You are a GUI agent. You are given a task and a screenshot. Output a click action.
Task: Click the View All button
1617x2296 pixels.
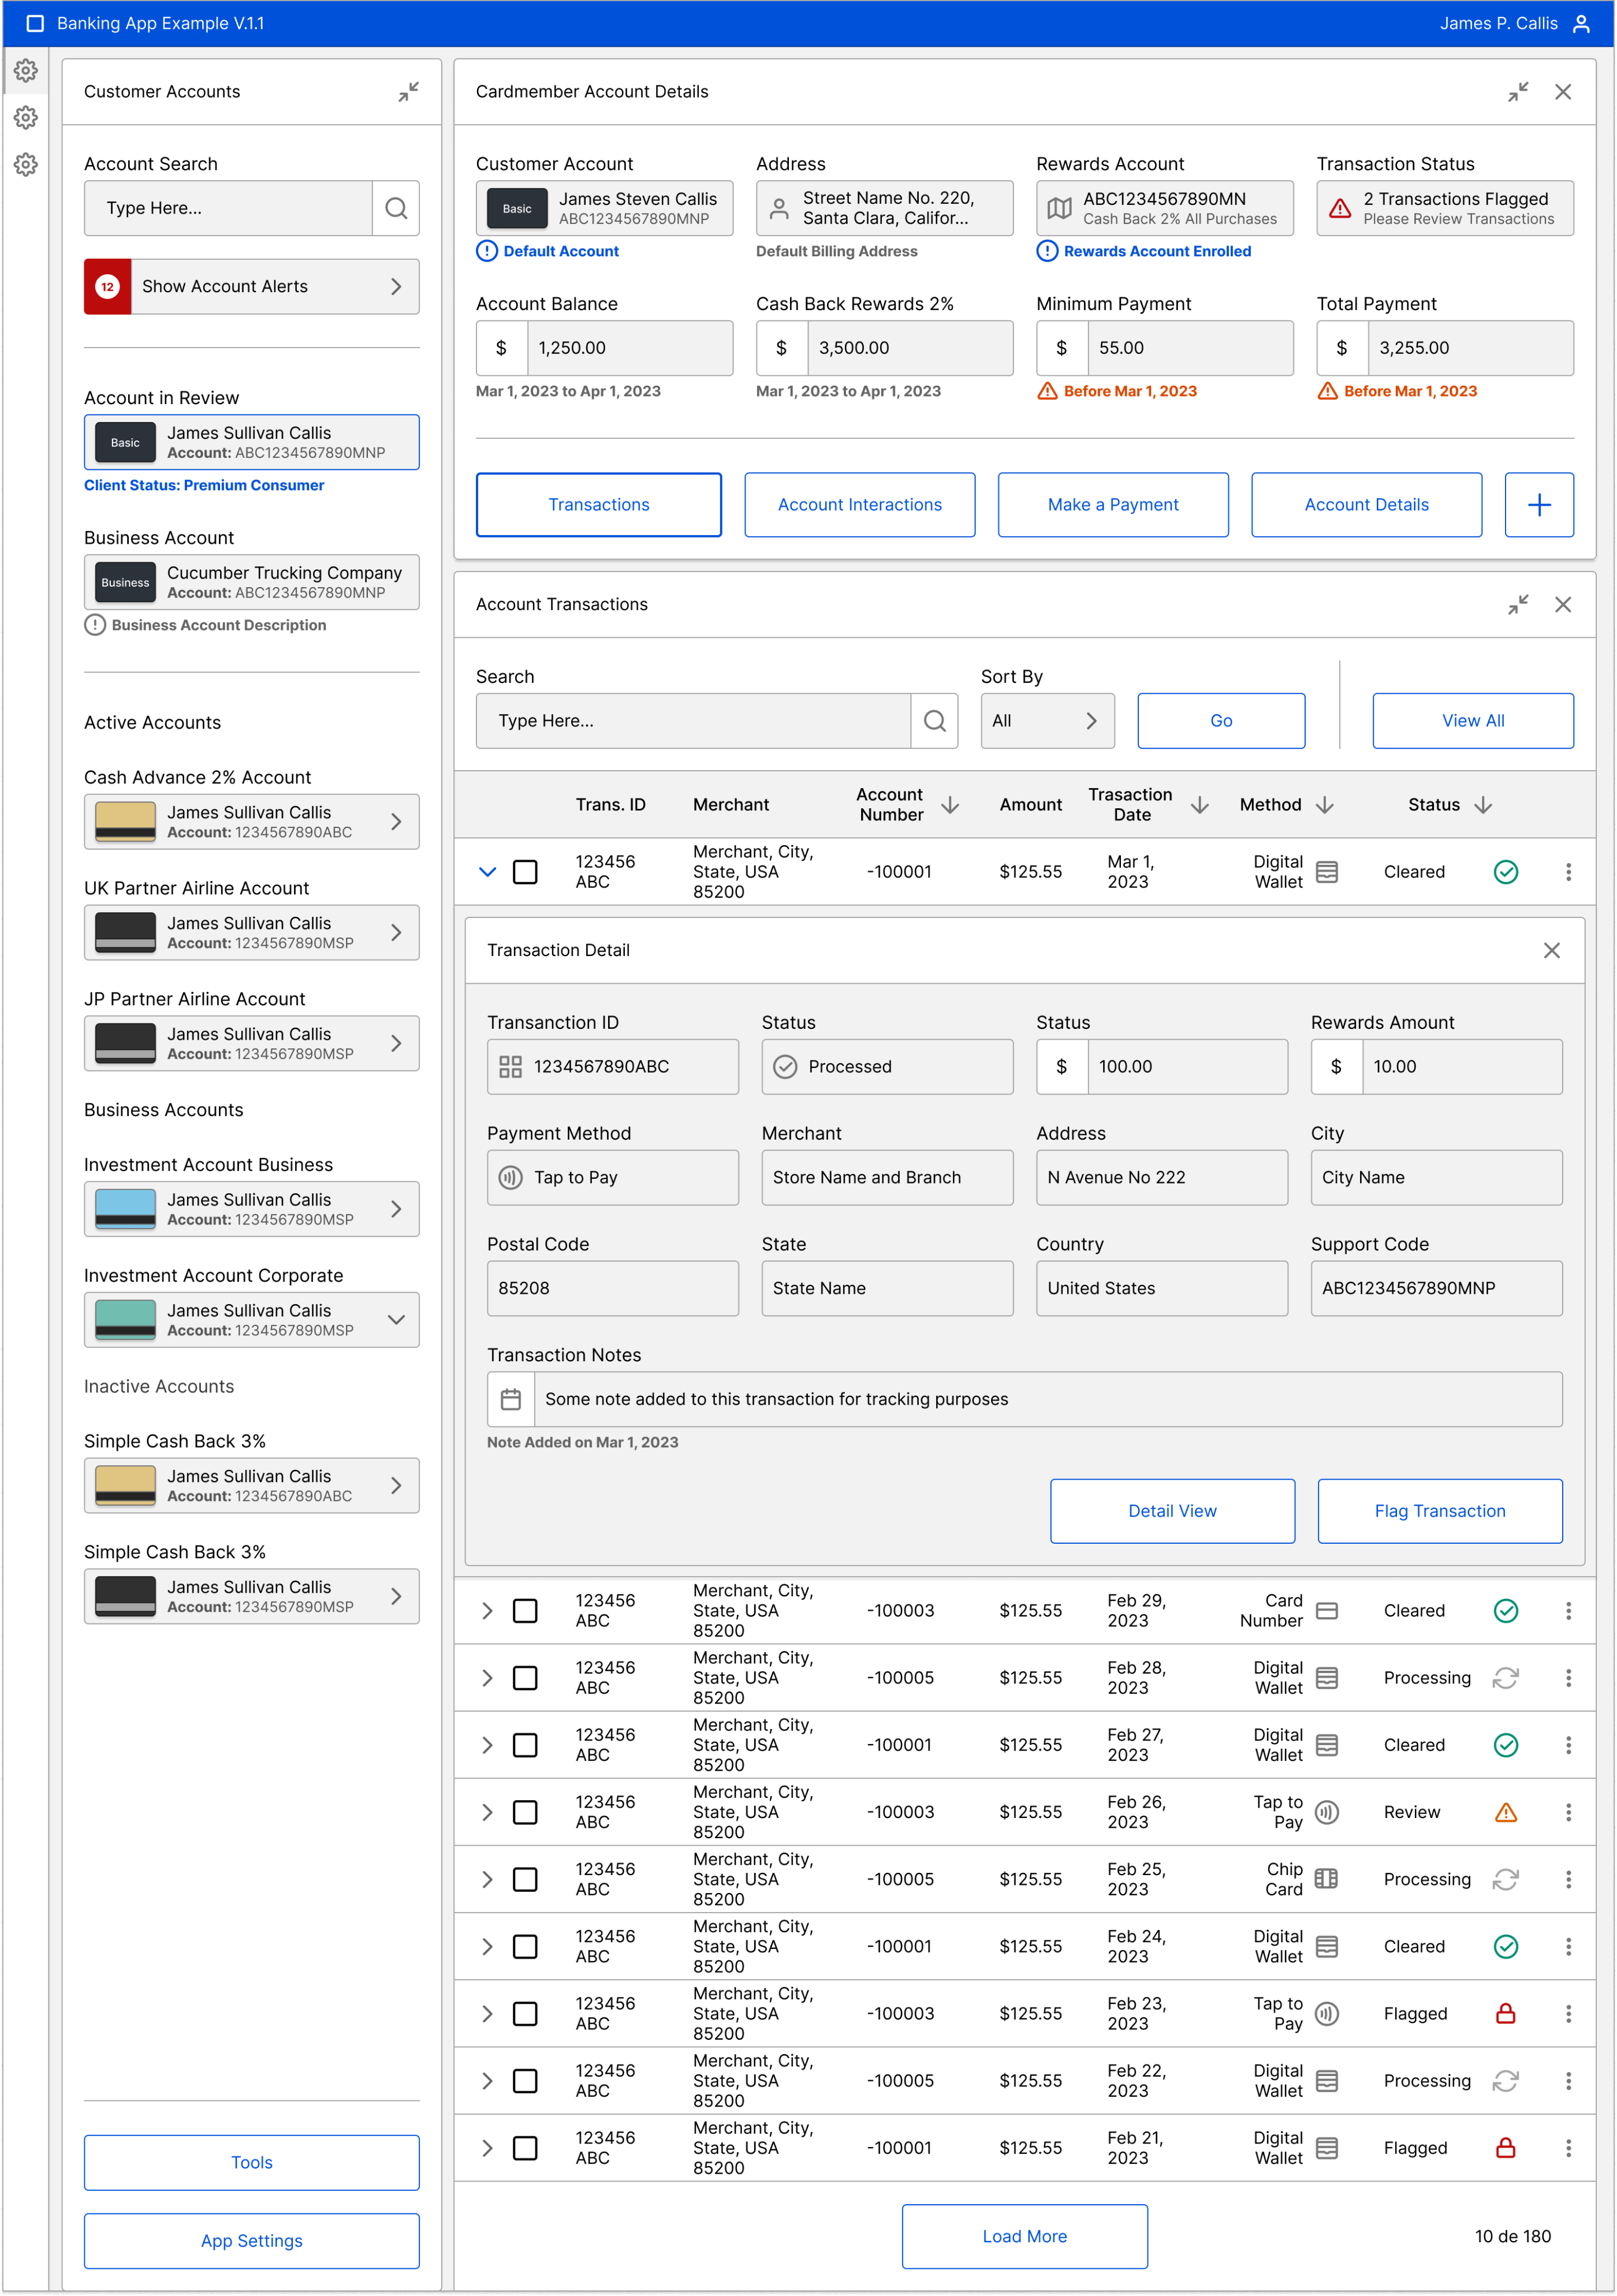(x=1472, y=721)
